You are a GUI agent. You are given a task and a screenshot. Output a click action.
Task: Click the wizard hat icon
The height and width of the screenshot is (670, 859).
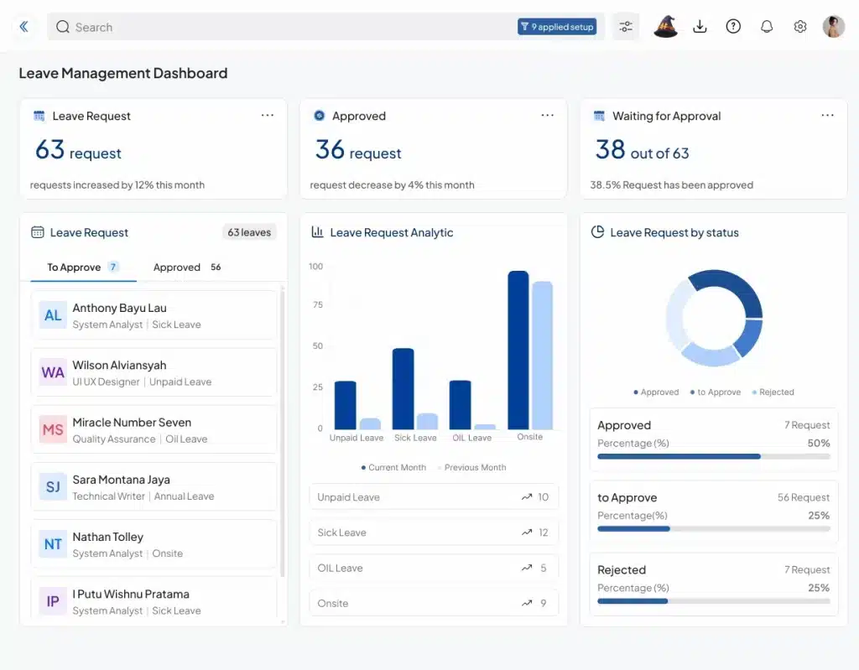click(x=665, y=27)
